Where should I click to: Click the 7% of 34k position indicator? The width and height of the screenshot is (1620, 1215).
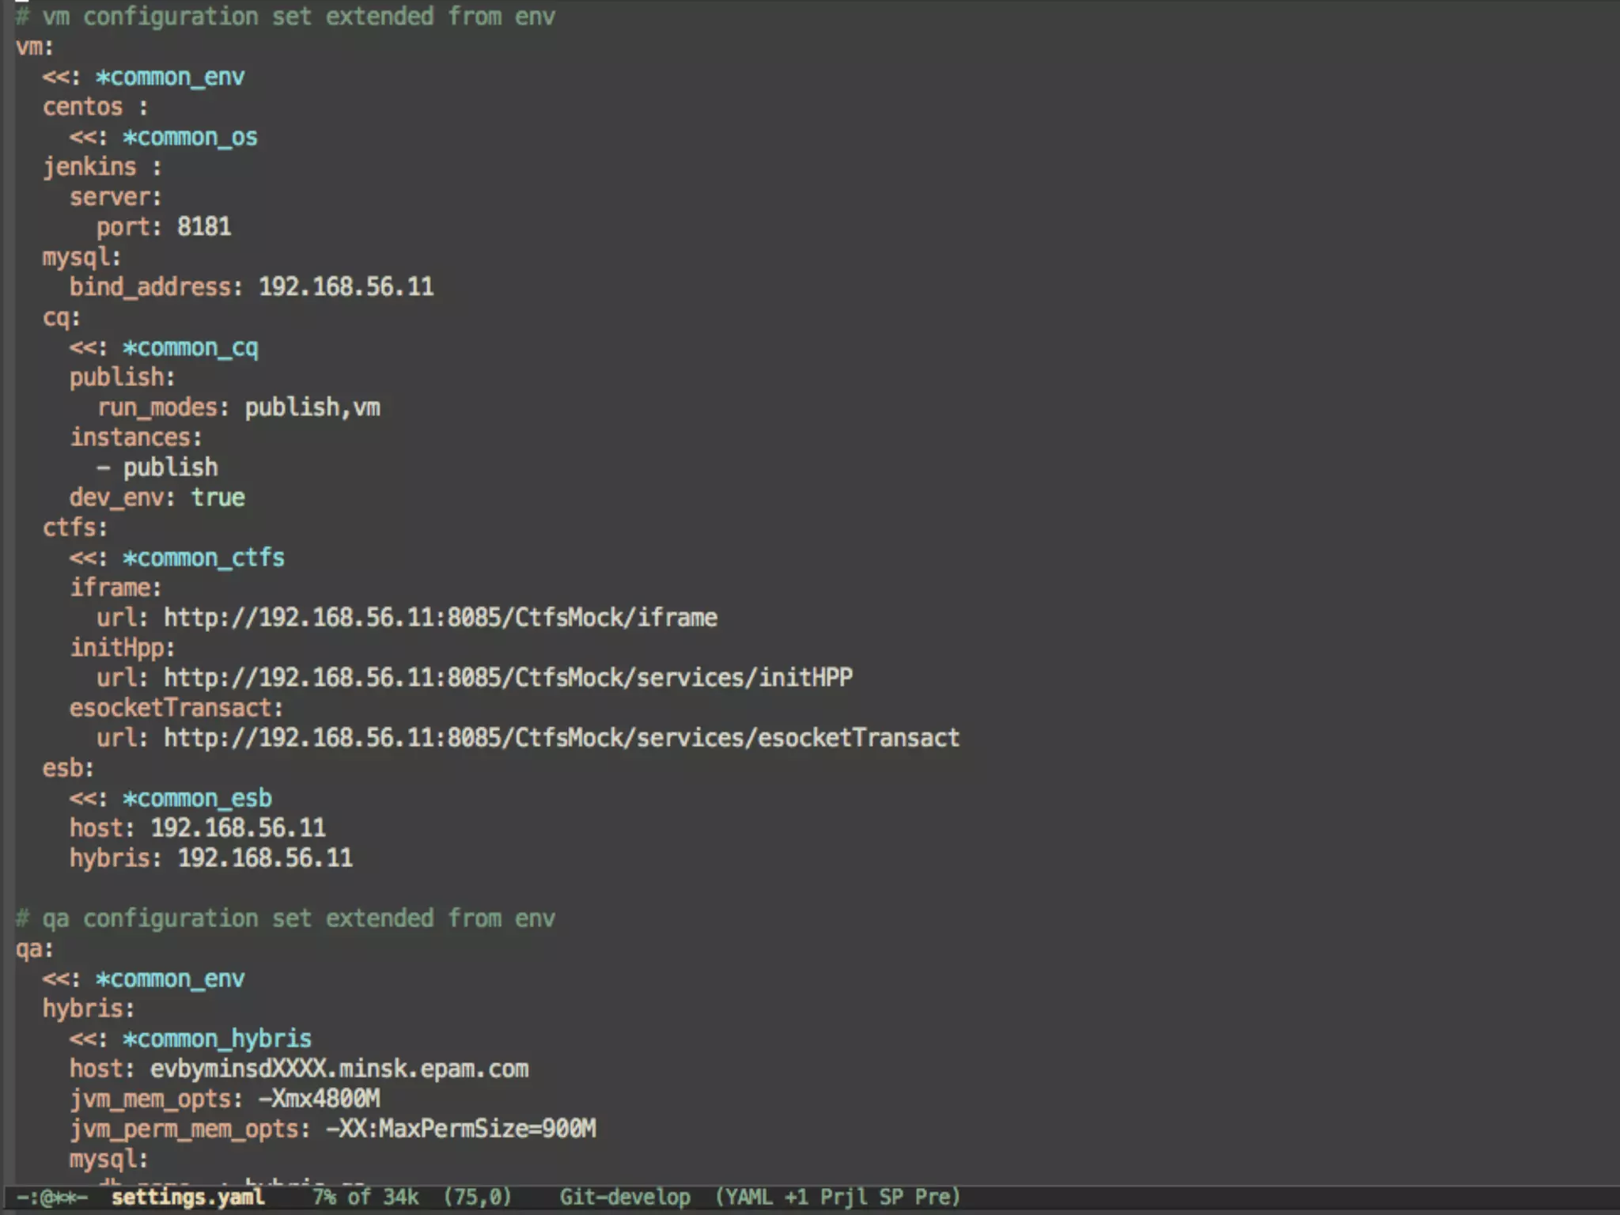pos(365,1197)
